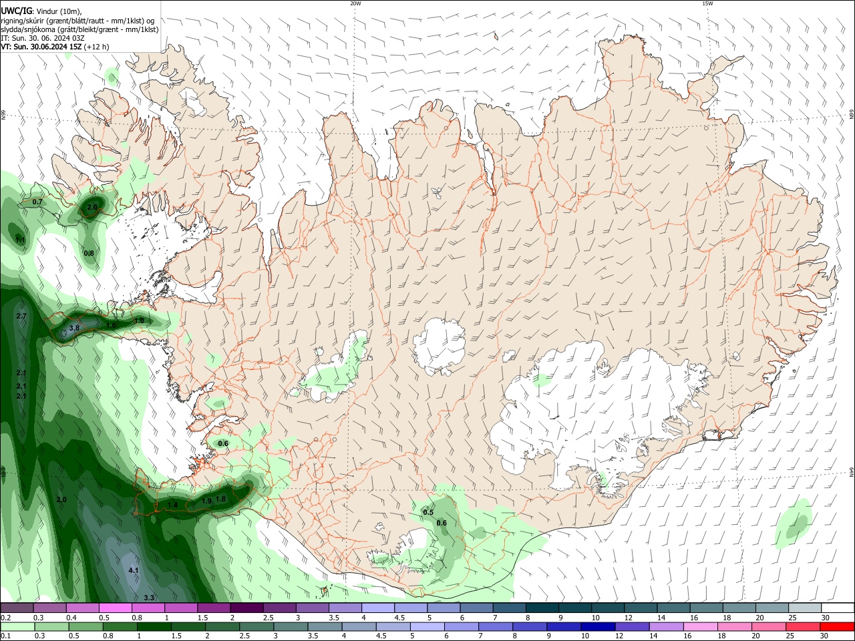Select the dark teal 8 swatch in upper legend row
Viewport: 855px width, 641px height.
[542, 608]
